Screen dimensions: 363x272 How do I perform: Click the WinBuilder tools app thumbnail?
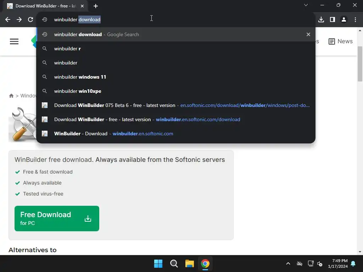(22, 124)
